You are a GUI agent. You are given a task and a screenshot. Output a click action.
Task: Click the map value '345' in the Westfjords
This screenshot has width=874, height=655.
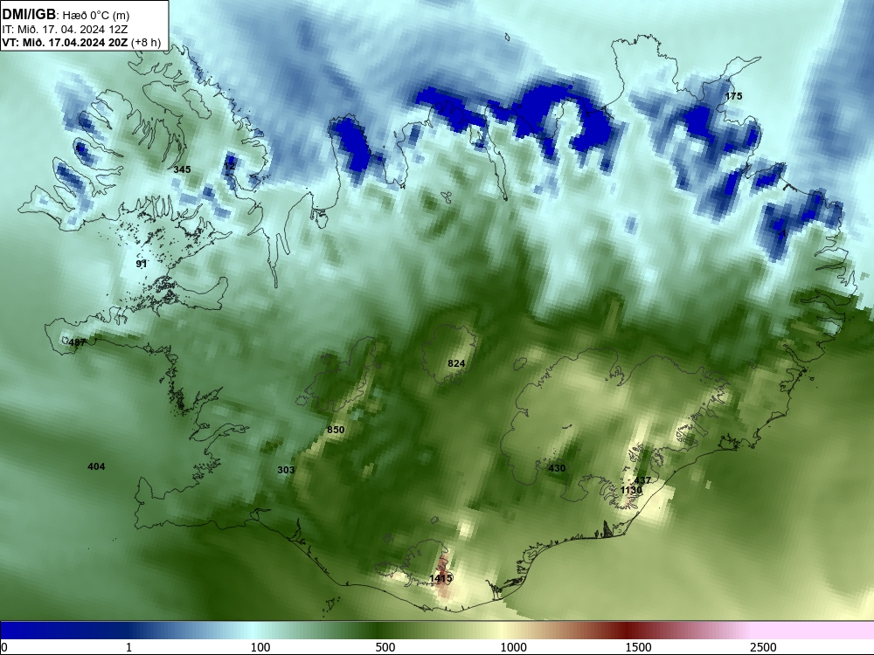tap(182, 169)
